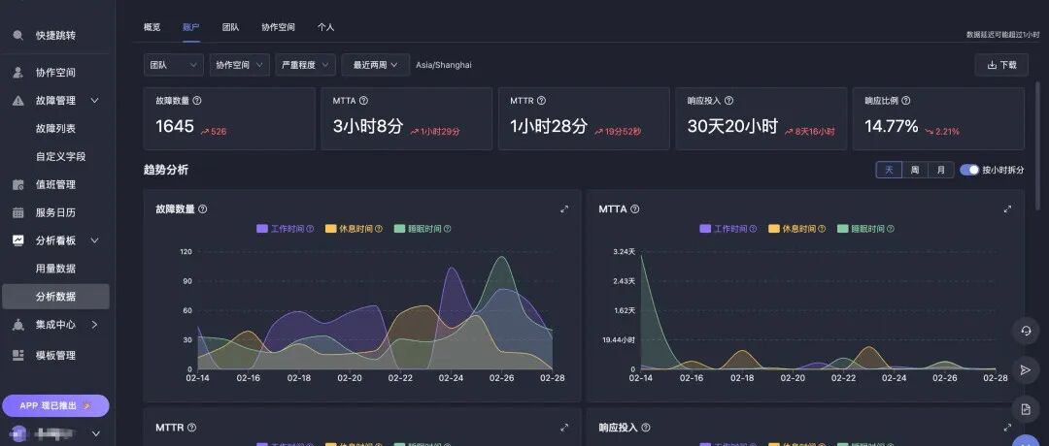Image resolution: width=1049 pixels, height=446 pixels.
Task: Switch to the 个人 tab
Action: (325, 27)
